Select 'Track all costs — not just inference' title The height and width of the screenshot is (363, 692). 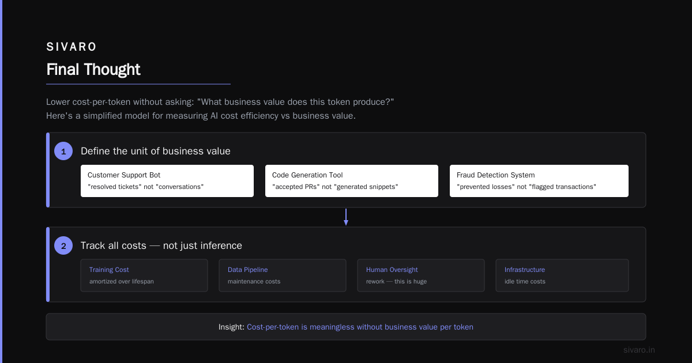[x=161, y=246]
